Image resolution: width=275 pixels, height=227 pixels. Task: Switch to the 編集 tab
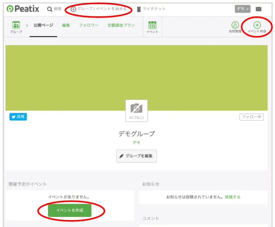66,25
